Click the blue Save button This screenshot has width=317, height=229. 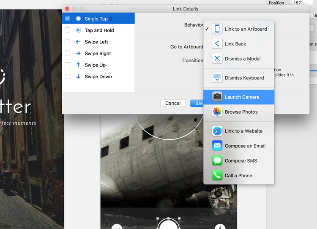tap(197, 103)
